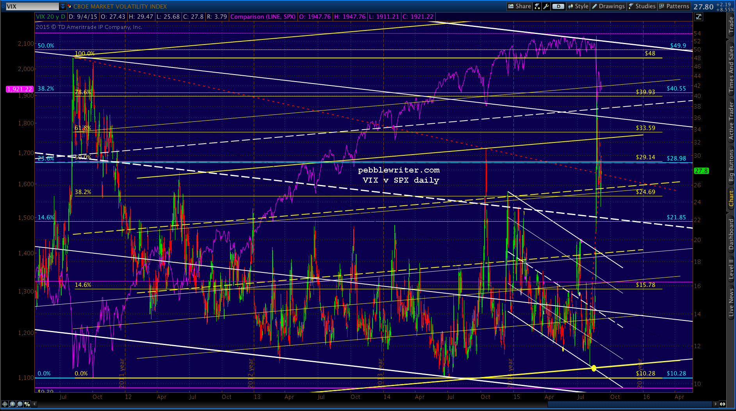The image size is (736, 411).
Task: Expand the symbol dropdown arrow
Action: pos(63,6)
